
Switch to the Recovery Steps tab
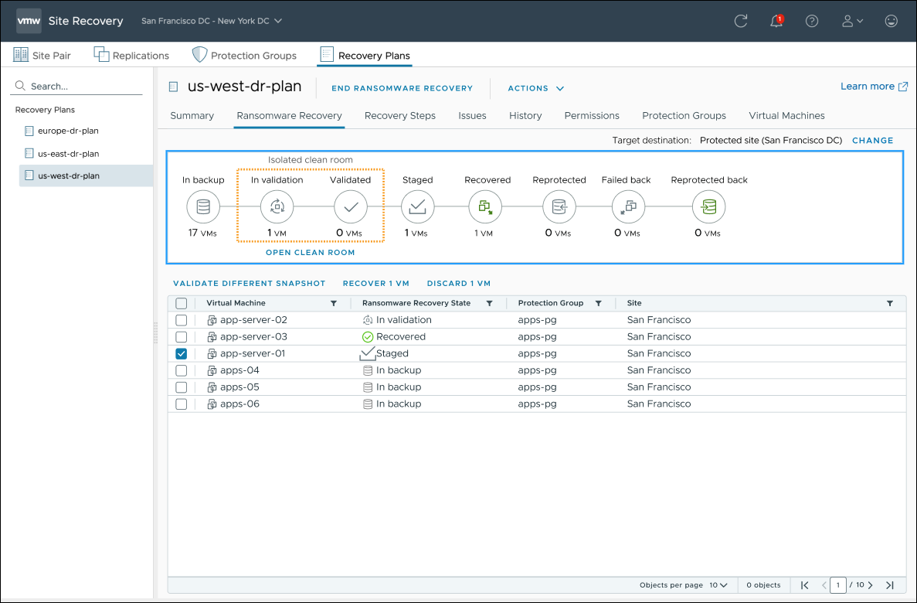tap(399, 115)
